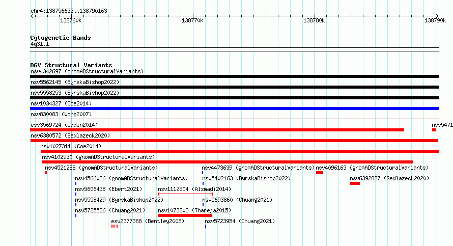Open nsv1112504 Alsmadi2014 label
This screenshot has height=246, width=453.
pyautogui.click(x=195, y=189)
